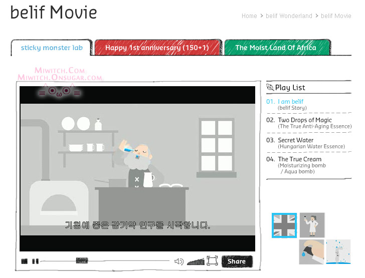Click the Play List heading text
The image size is (365, 278).
coord(290,88)
